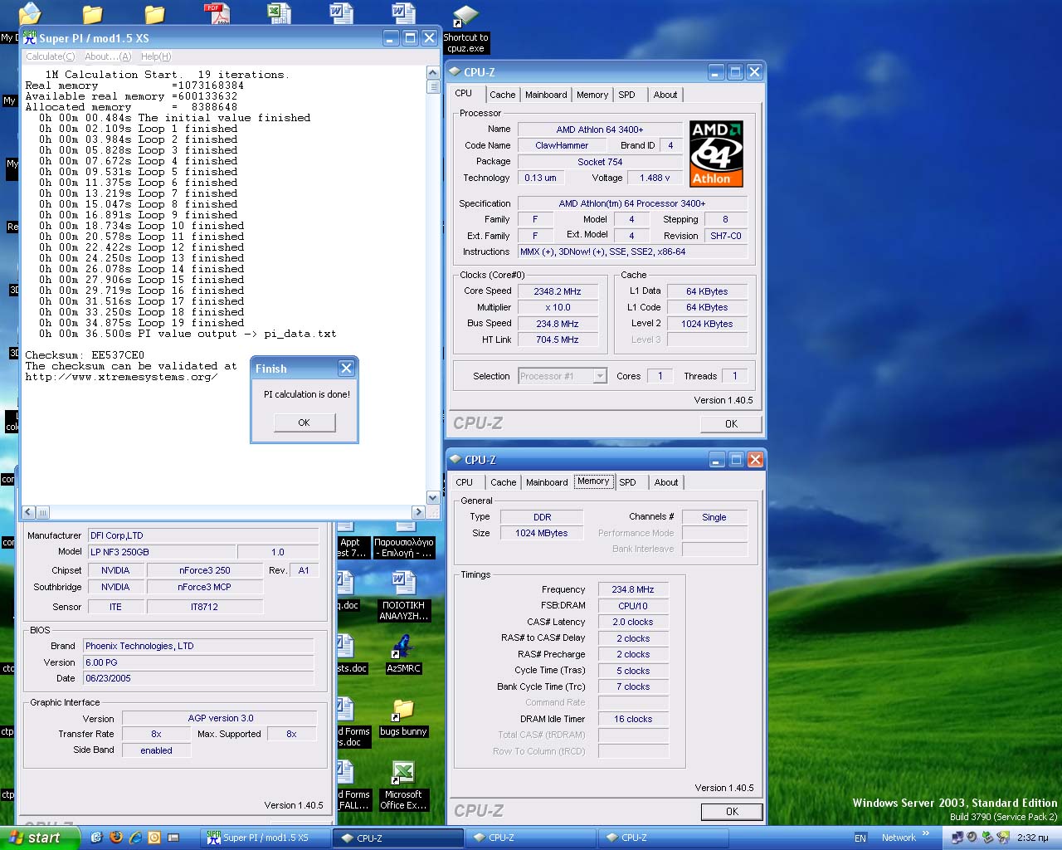Click the Channels Single value field
The height and width of the screenshot is (850, 1062).
(714, 517)
